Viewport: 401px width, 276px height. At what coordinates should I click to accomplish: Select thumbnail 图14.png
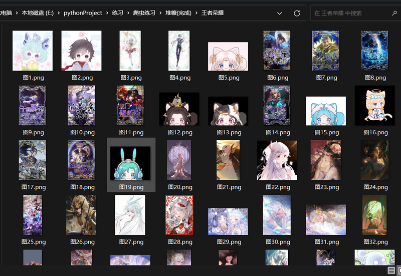click(277, 105)
